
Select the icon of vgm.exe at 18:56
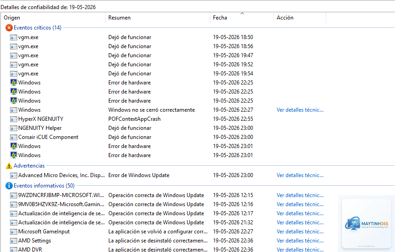[14, 46]
